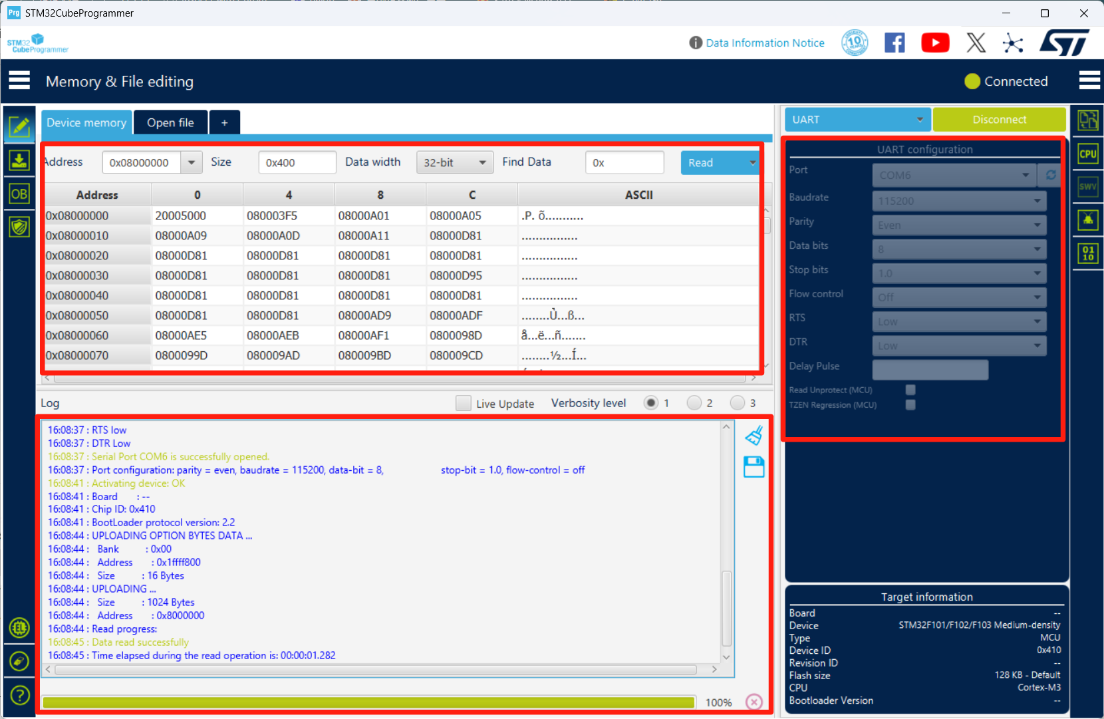Image resolution: width=1104 pixels, height=719 pixels.
Task: Click the broom icon to clear log
Action: coord(754,436)
